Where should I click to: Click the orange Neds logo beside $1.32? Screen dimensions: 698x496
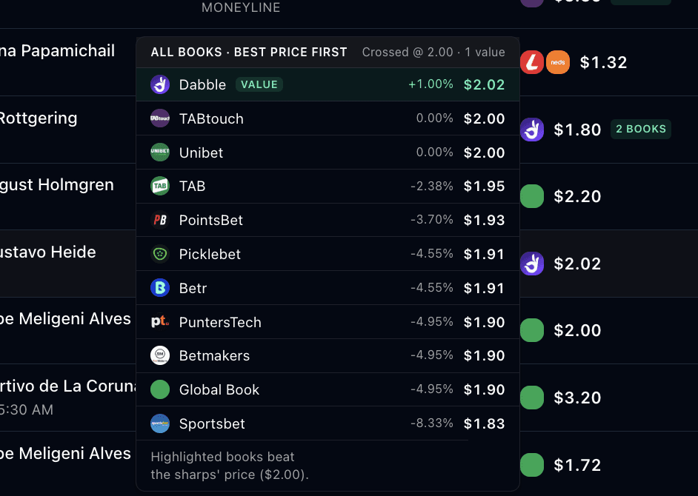[558, 62]
